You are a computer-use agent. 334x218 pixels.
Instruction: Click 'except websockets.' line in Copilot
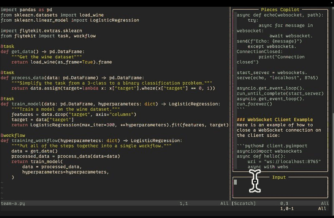272,46
